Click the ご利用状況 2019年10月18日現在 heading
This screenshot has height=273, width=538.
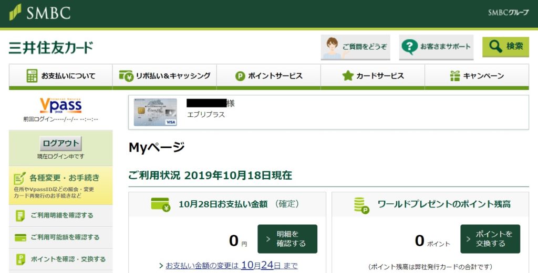pos(210,176)
